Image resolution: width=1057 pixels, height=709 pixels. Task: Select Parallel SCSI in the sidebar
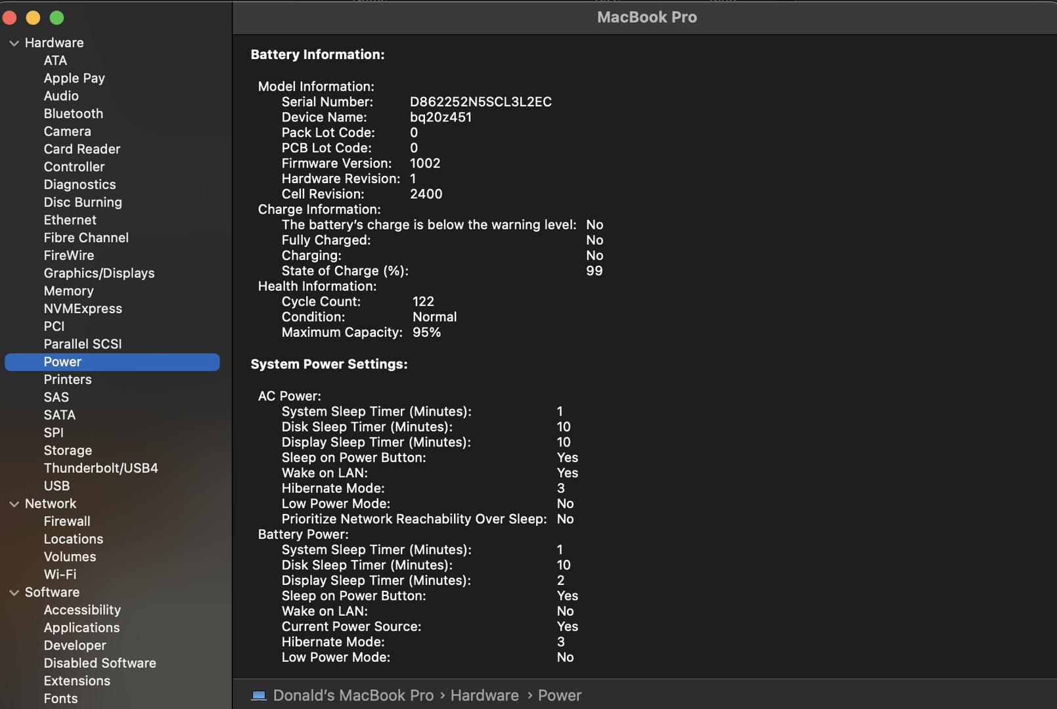[x=83, y=344]
